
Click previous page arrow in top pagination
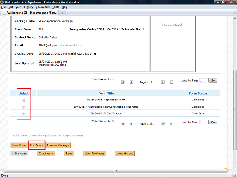tap(131, 82)
